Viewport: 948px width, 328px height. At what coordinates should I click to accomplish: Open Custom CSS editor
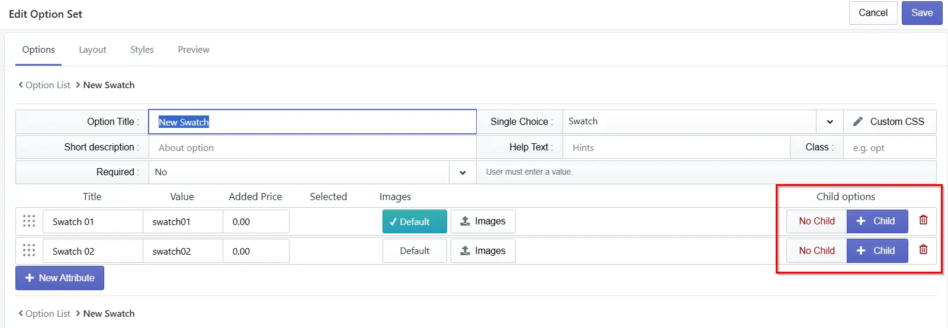point(890,121)
